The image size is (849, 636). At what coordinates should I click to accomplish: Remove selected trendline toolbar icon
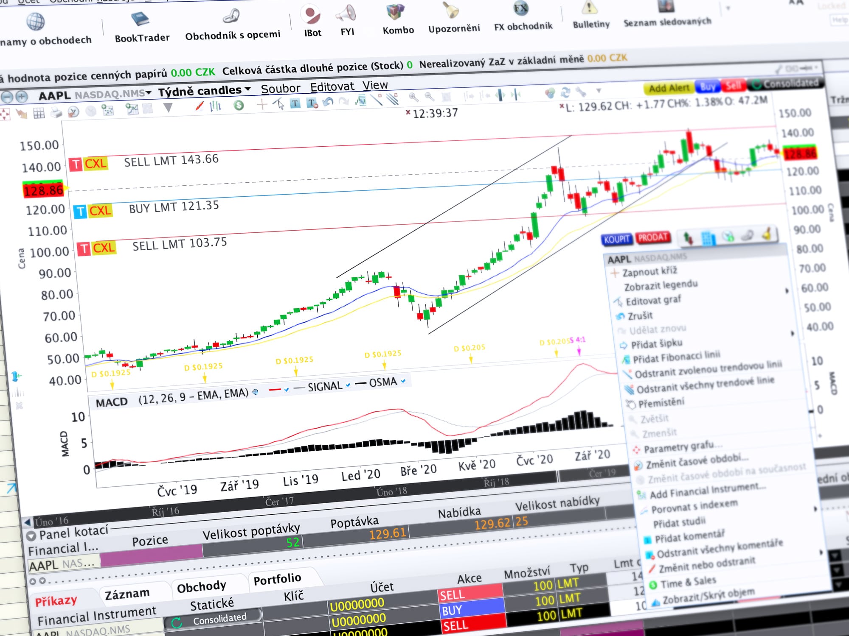tap(377, 100)
